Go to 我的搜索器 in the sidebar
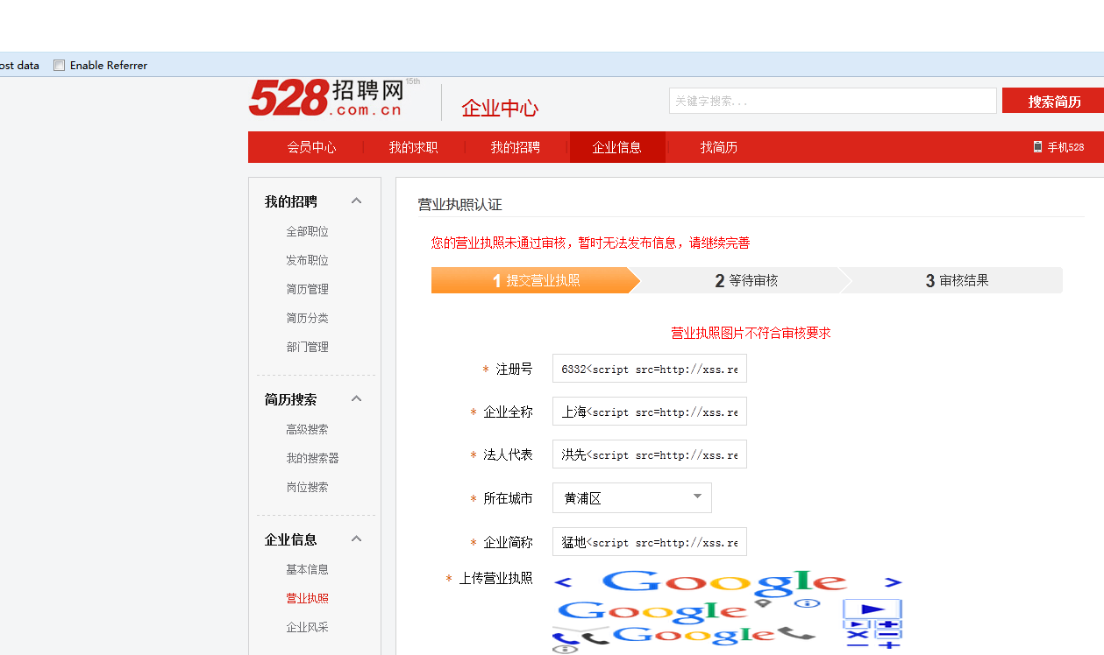This screenshot has width=1104, height=655. coord(312,459)
